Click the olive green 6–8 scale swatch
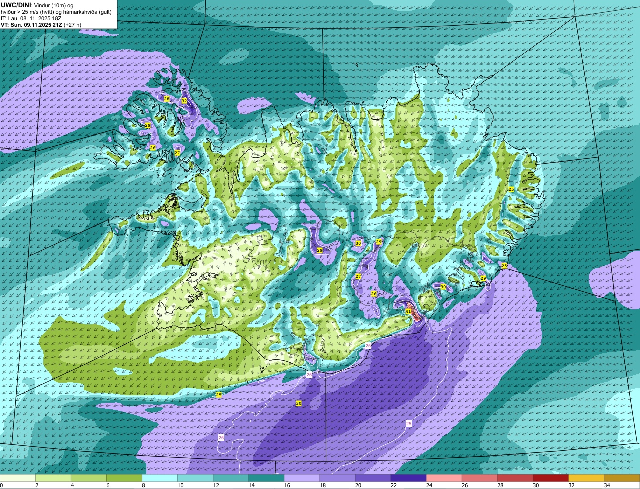 tap(124, 478)
